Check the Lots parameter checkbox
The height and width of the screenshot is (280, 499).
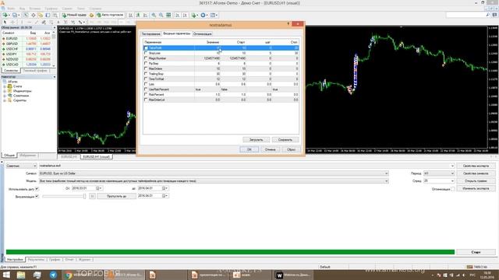(146, 84)
